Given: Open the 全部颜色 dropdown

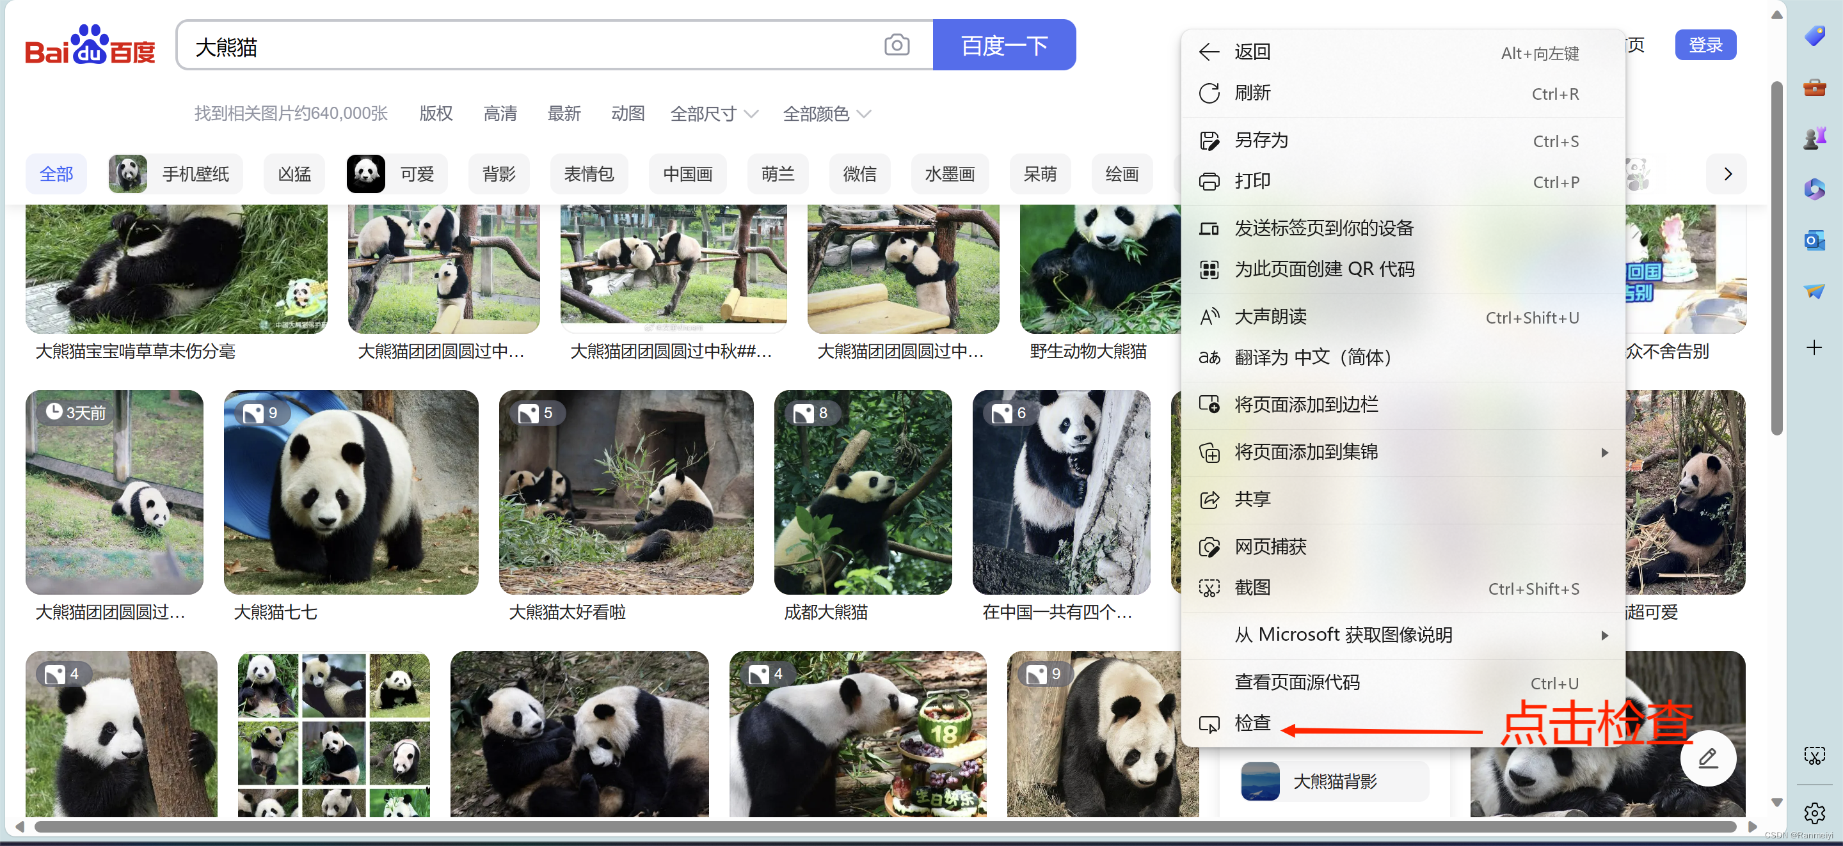Looking at the screenshot, I should point(826,114).
